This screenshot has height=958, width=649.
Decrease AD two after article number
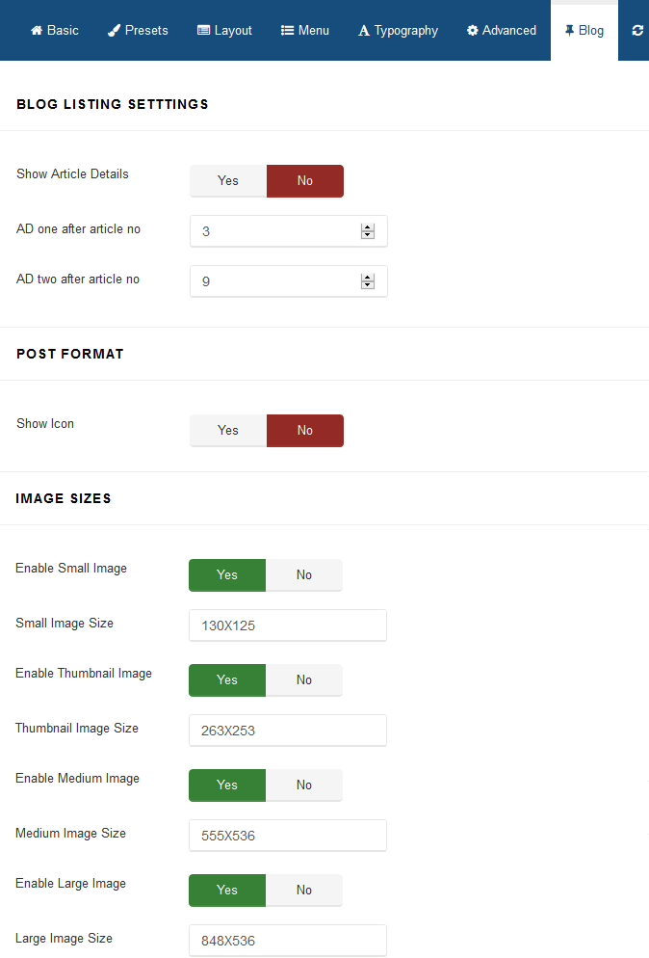click(x=367, y=285)
